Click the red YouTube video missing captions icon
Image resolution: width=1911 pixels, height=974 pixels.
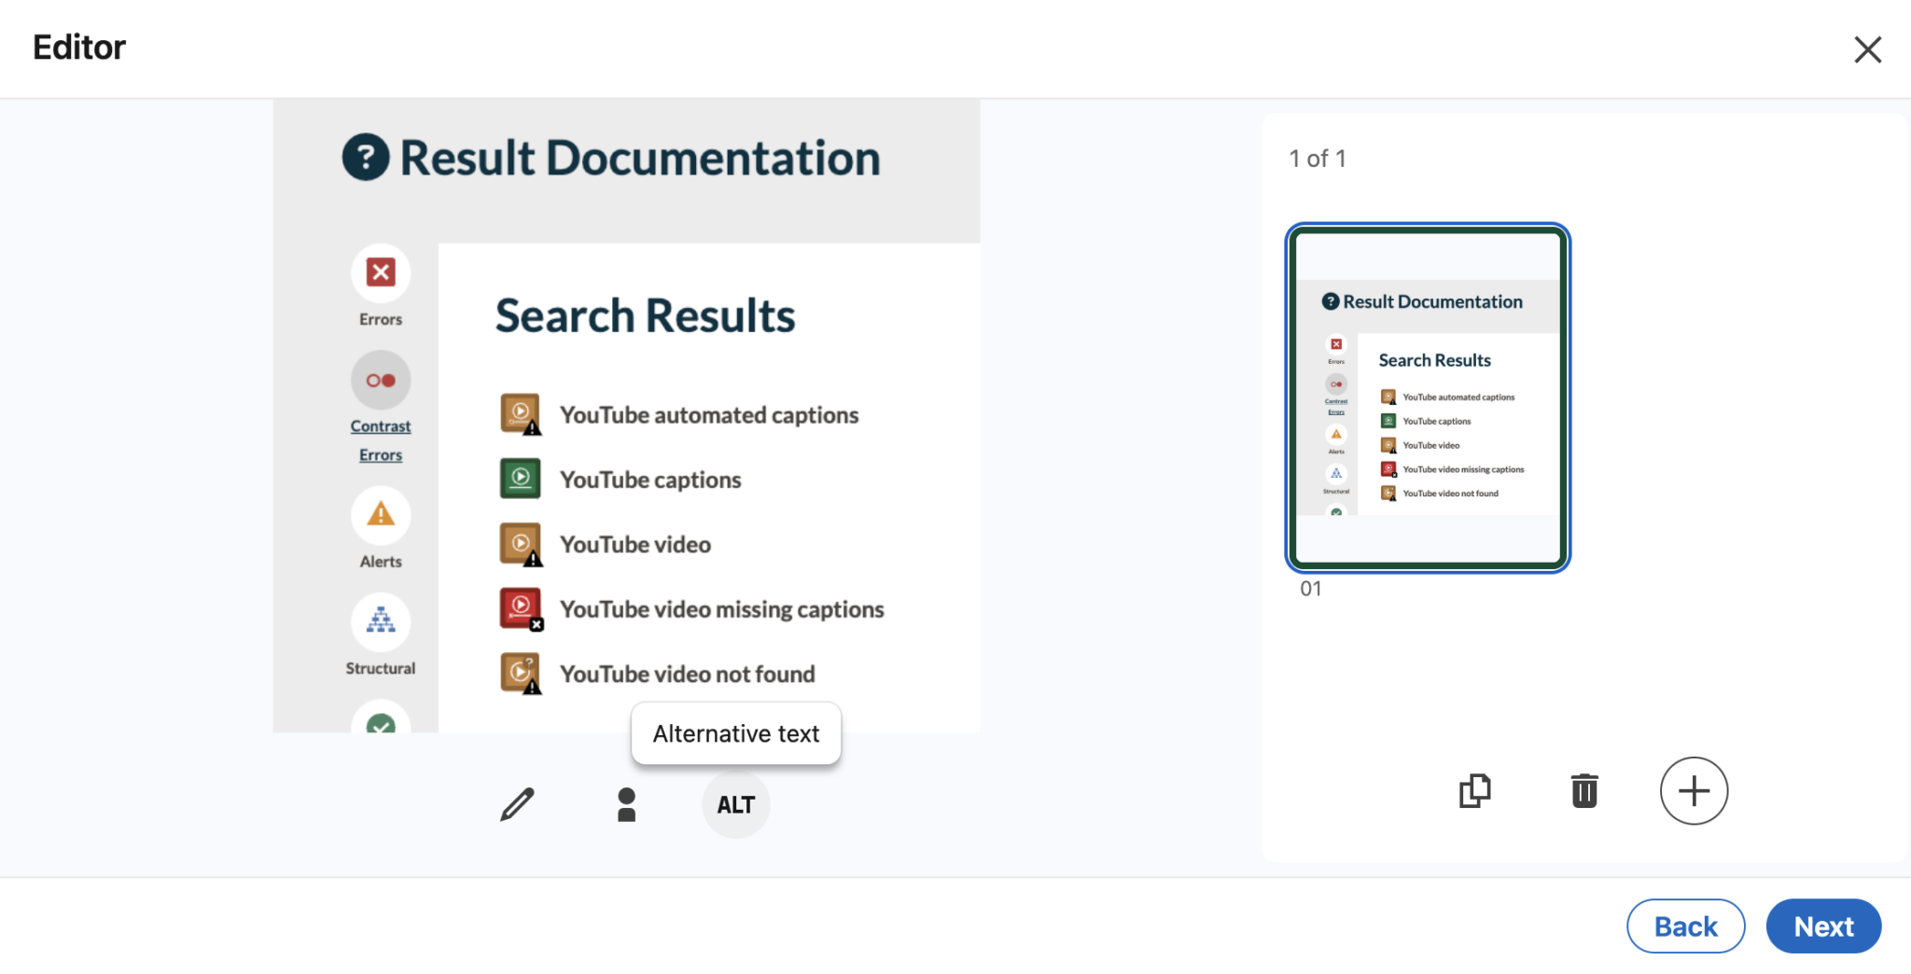pos(520,607)
